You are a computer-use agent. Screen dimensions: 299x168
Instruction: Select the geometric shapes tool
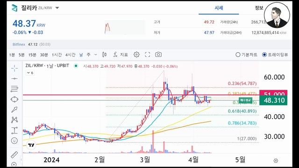point(14,99)
